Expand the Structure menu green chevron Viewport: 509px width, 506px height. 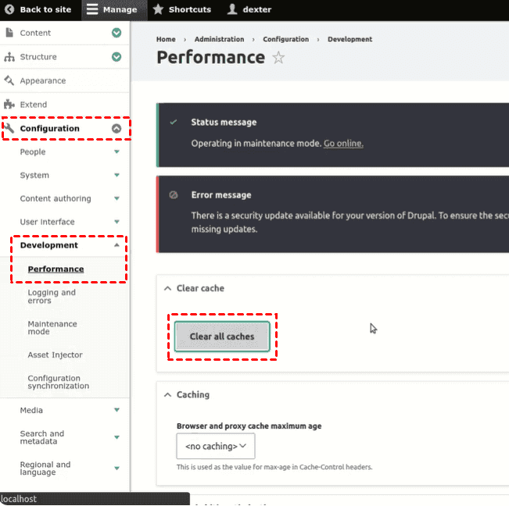coord(116,57)
